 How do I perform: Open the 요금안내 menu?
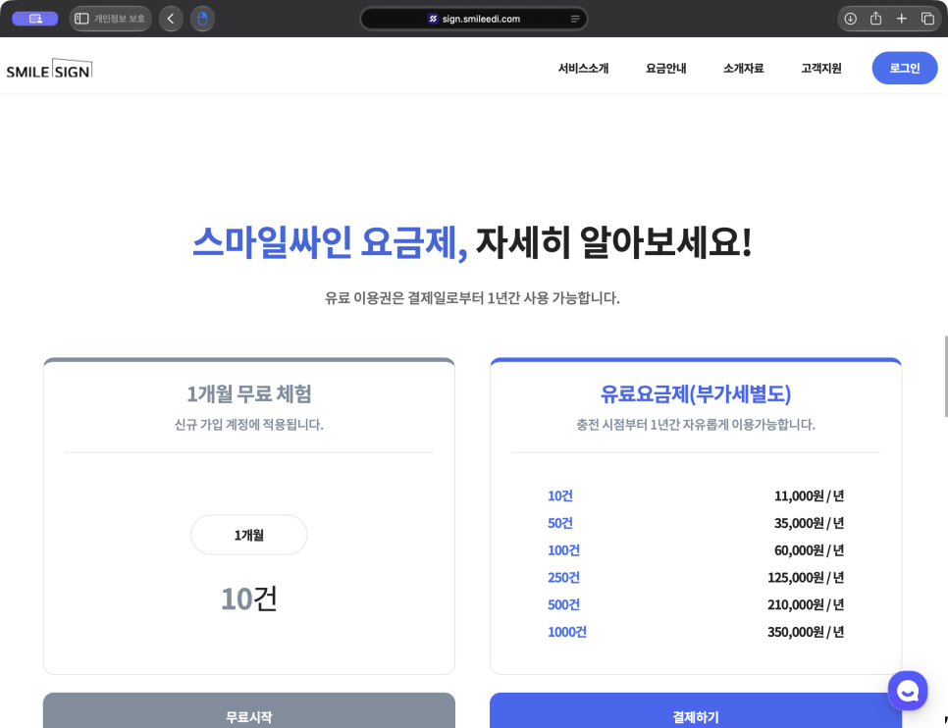[x=665, y=69]
